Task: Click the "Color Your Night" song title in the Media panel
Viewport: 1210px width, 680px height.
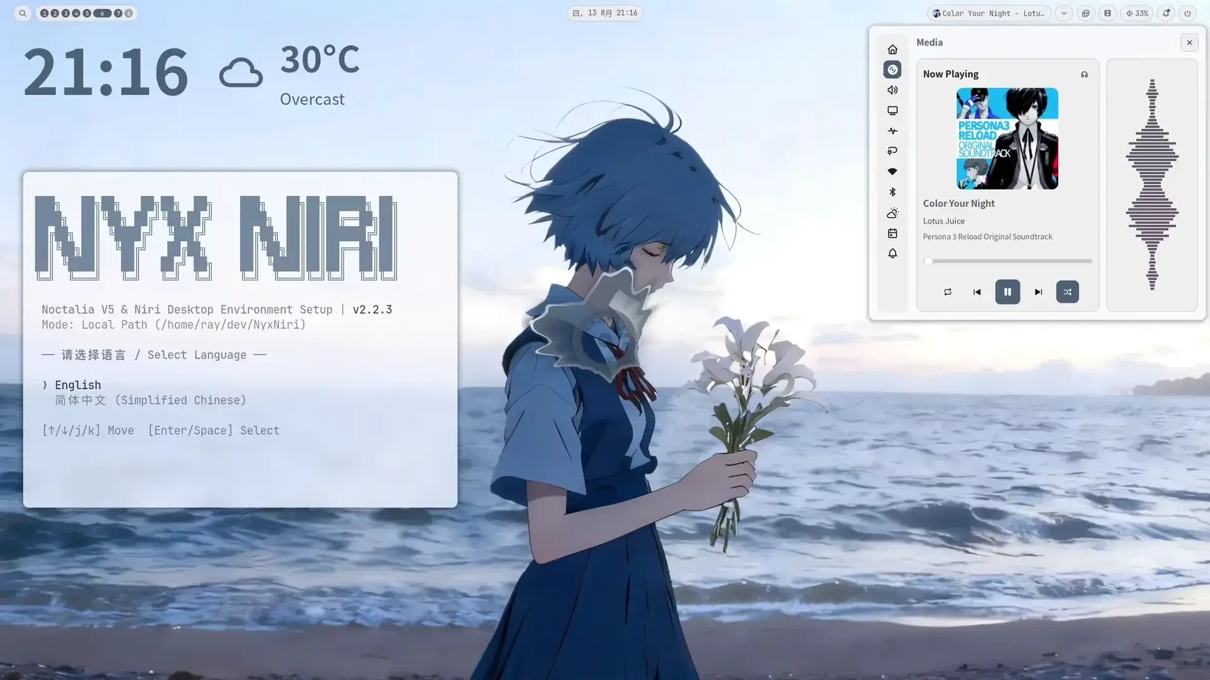Action: 959,203
